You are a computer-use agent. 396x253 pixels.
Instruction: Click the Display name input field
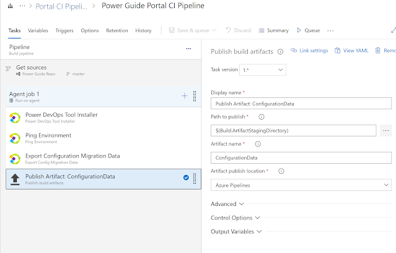[301, 104]
